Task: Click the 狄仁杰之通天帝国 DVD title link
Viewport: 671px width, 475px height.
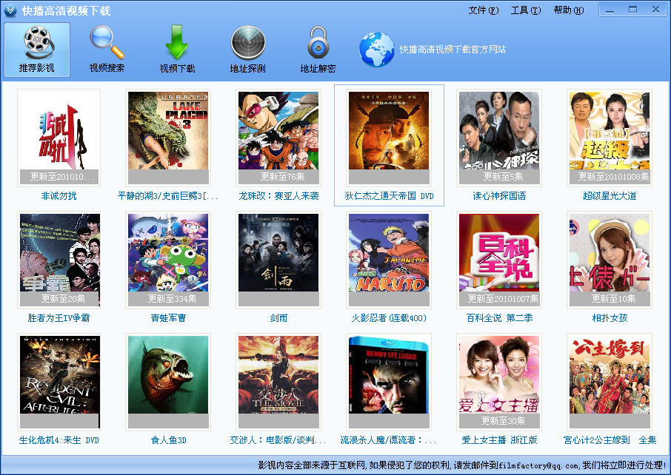Action: pos(389,196)
